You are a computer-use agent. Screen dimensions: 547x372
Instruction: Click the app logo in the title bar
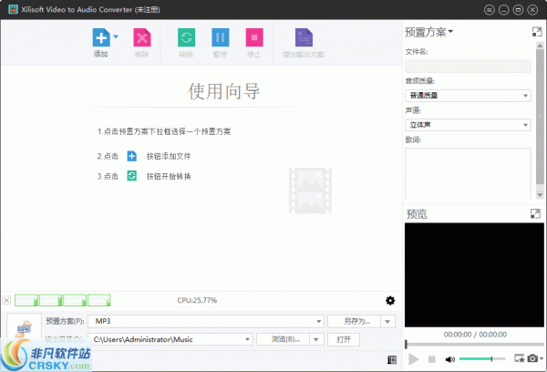click(x=13, y=9)
